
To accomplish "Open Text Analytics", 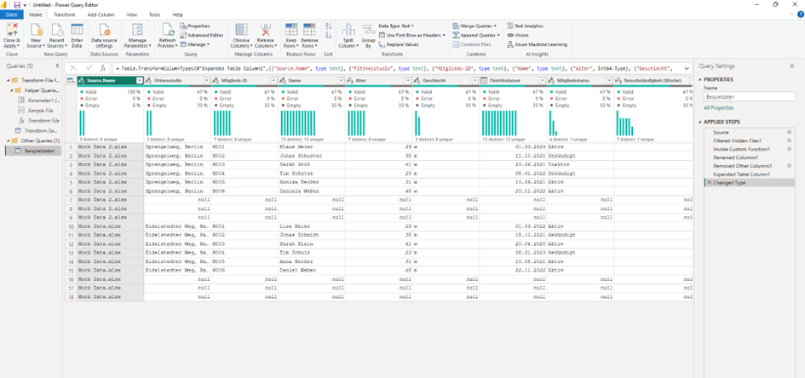I will point(525,26).
